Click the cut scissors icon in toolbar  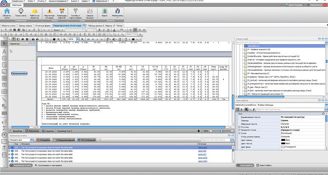pyautogui.click(x=29, y=30)
